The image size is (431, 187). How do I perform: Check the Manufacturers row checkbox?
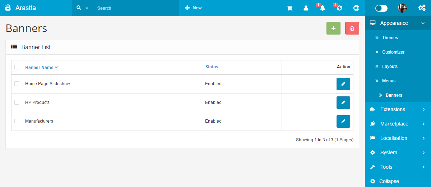click(x=17, y=121)
